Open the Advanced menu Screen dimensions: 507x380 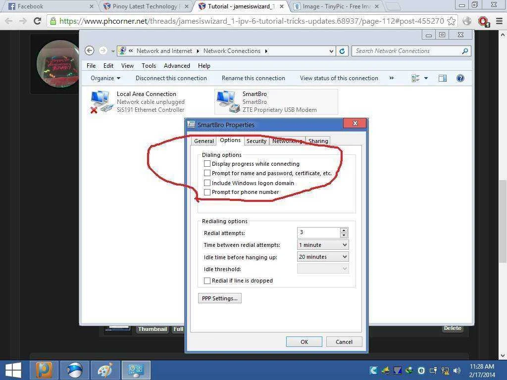(x=177, y=66)
